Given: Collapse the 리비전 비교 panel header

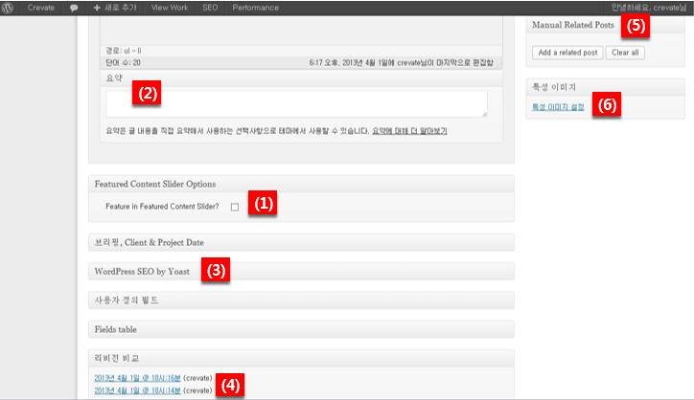Looking at the screenshot, I should [x=301, y=358].
